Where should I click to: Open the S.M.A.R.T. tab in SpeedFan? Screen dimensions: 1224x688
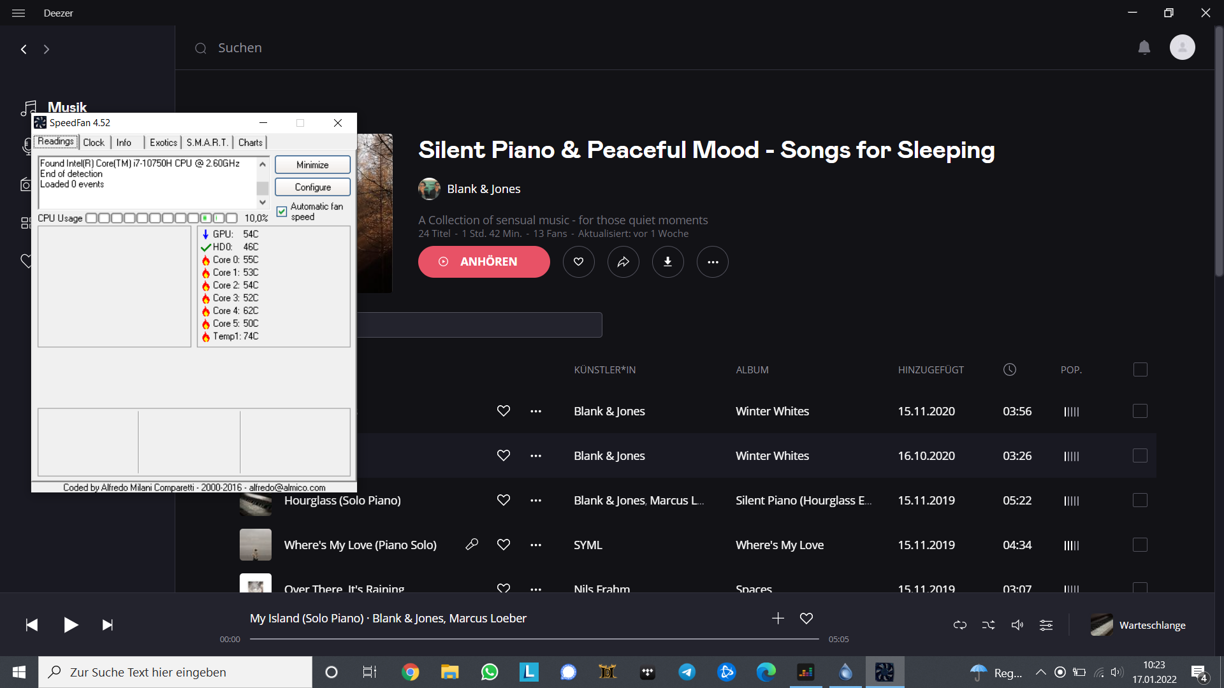pyautogui.click(x=207, y=143)
